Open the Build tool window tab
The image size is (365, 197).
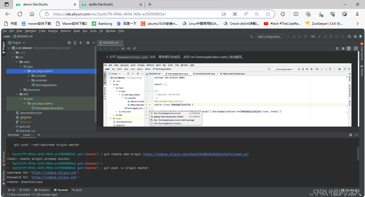[77, 190]
